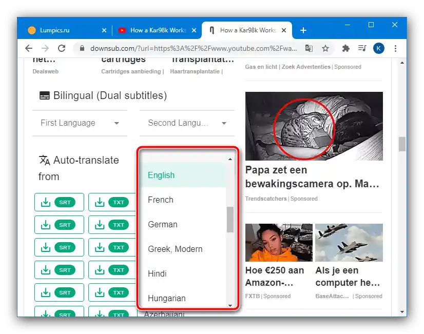Download TXT in the fifth subtitle row
Screen dimensions: 424x334
112,292
